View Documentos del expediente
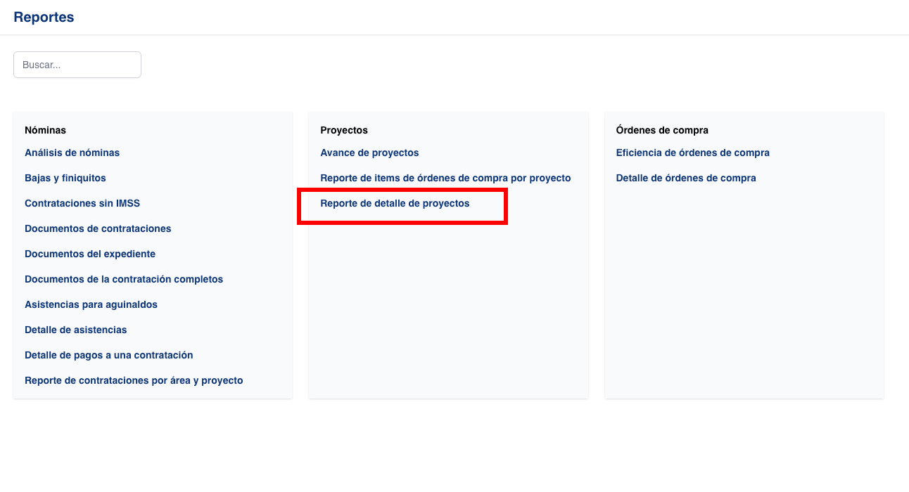 point(89,254)
